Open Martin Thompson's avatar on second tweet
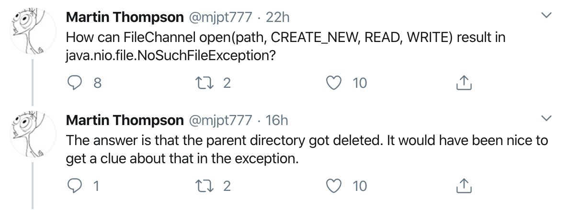Viewport: 568px width, 210px height. (x=33, y=133)
